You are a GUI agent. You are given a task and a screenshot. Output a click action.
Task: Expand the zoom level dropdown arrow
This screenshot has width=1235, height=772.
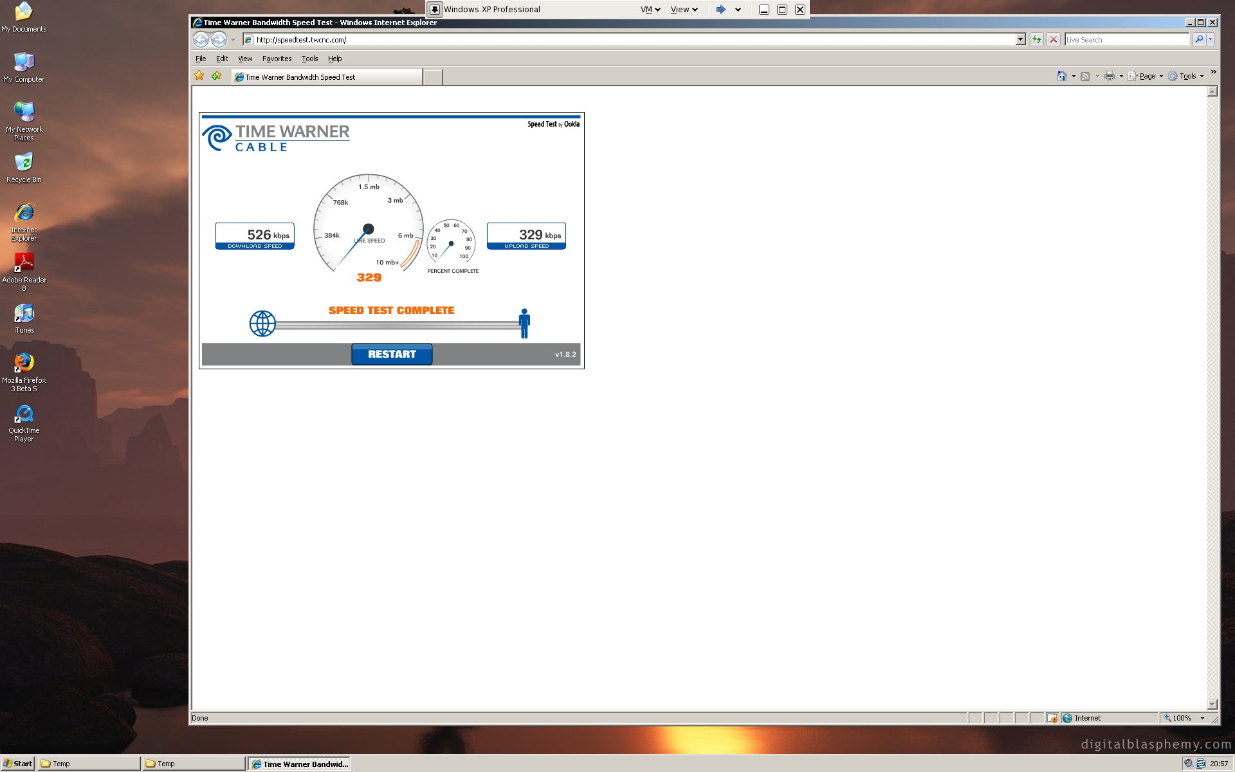[x=1202, y=718]
